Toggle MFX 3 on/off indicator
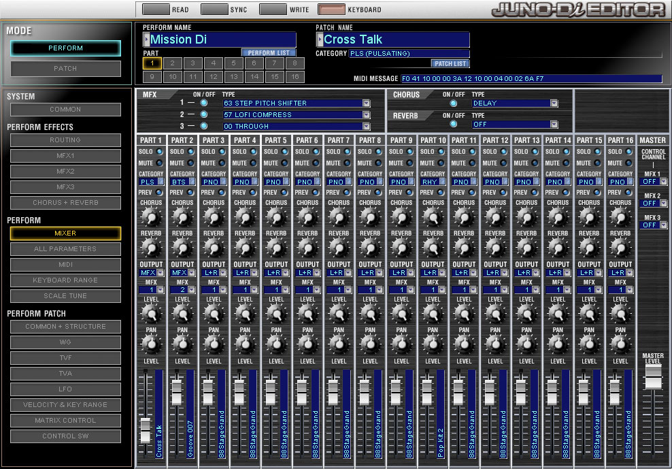This screenshot has height=469, width=672. point(204,126)
